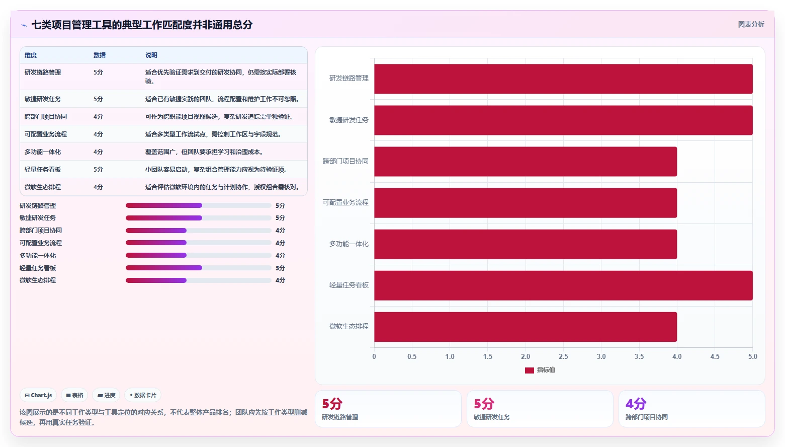Click the Chart.js tag chip
This screenshot has width=785, height=447.
[x=39, y=395]
